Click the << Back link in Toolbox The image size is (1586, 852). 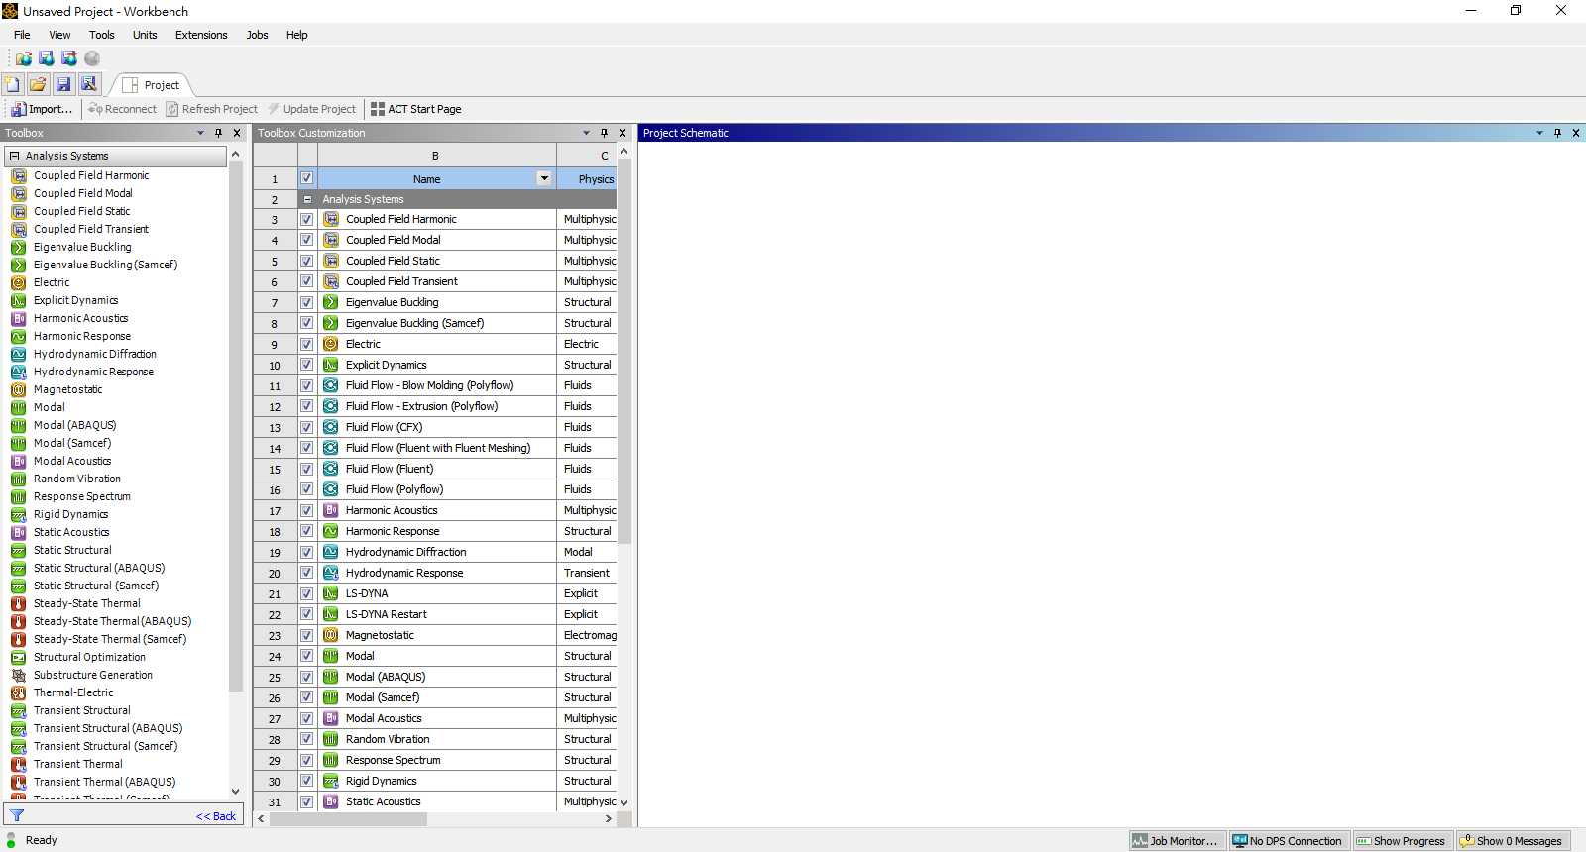[216, 816]
